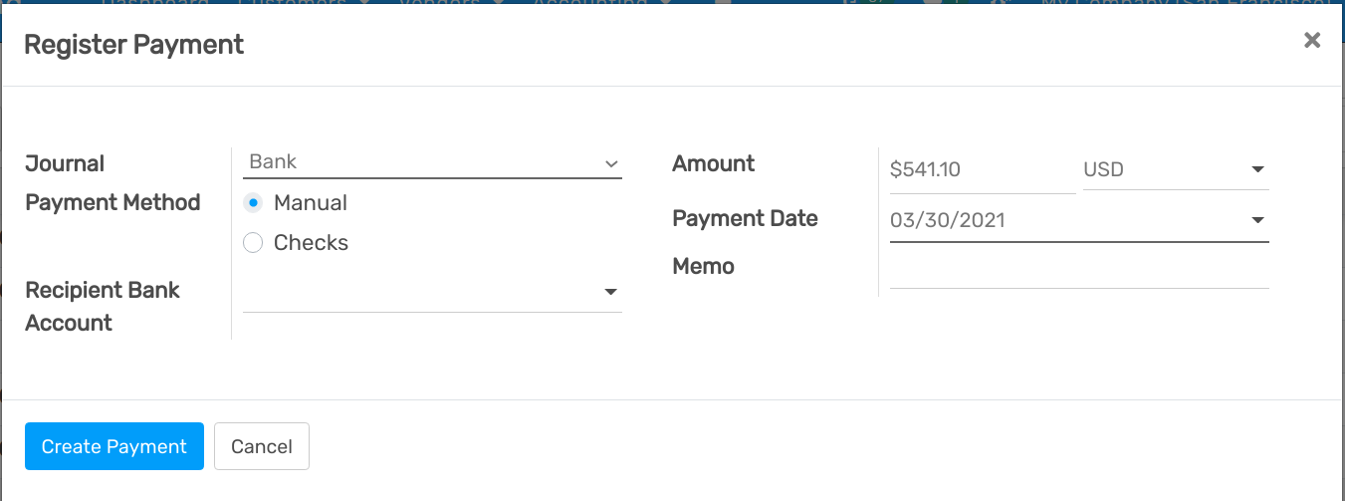Click the Amount field showing $541.10

[981, 170]
